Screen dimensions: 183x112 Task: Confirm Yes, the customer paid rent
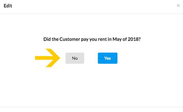[x=108, y=58]
